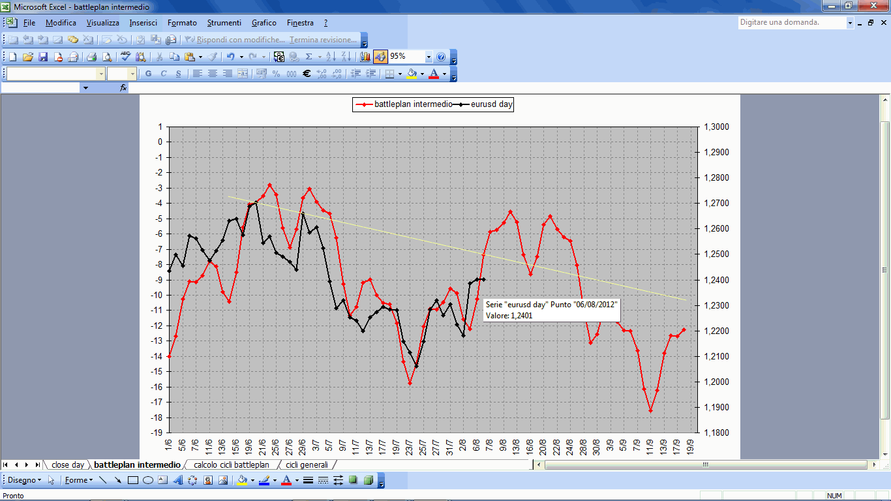Run the ABC spell check
Screen dimensions: 891x501
(125, 57)
